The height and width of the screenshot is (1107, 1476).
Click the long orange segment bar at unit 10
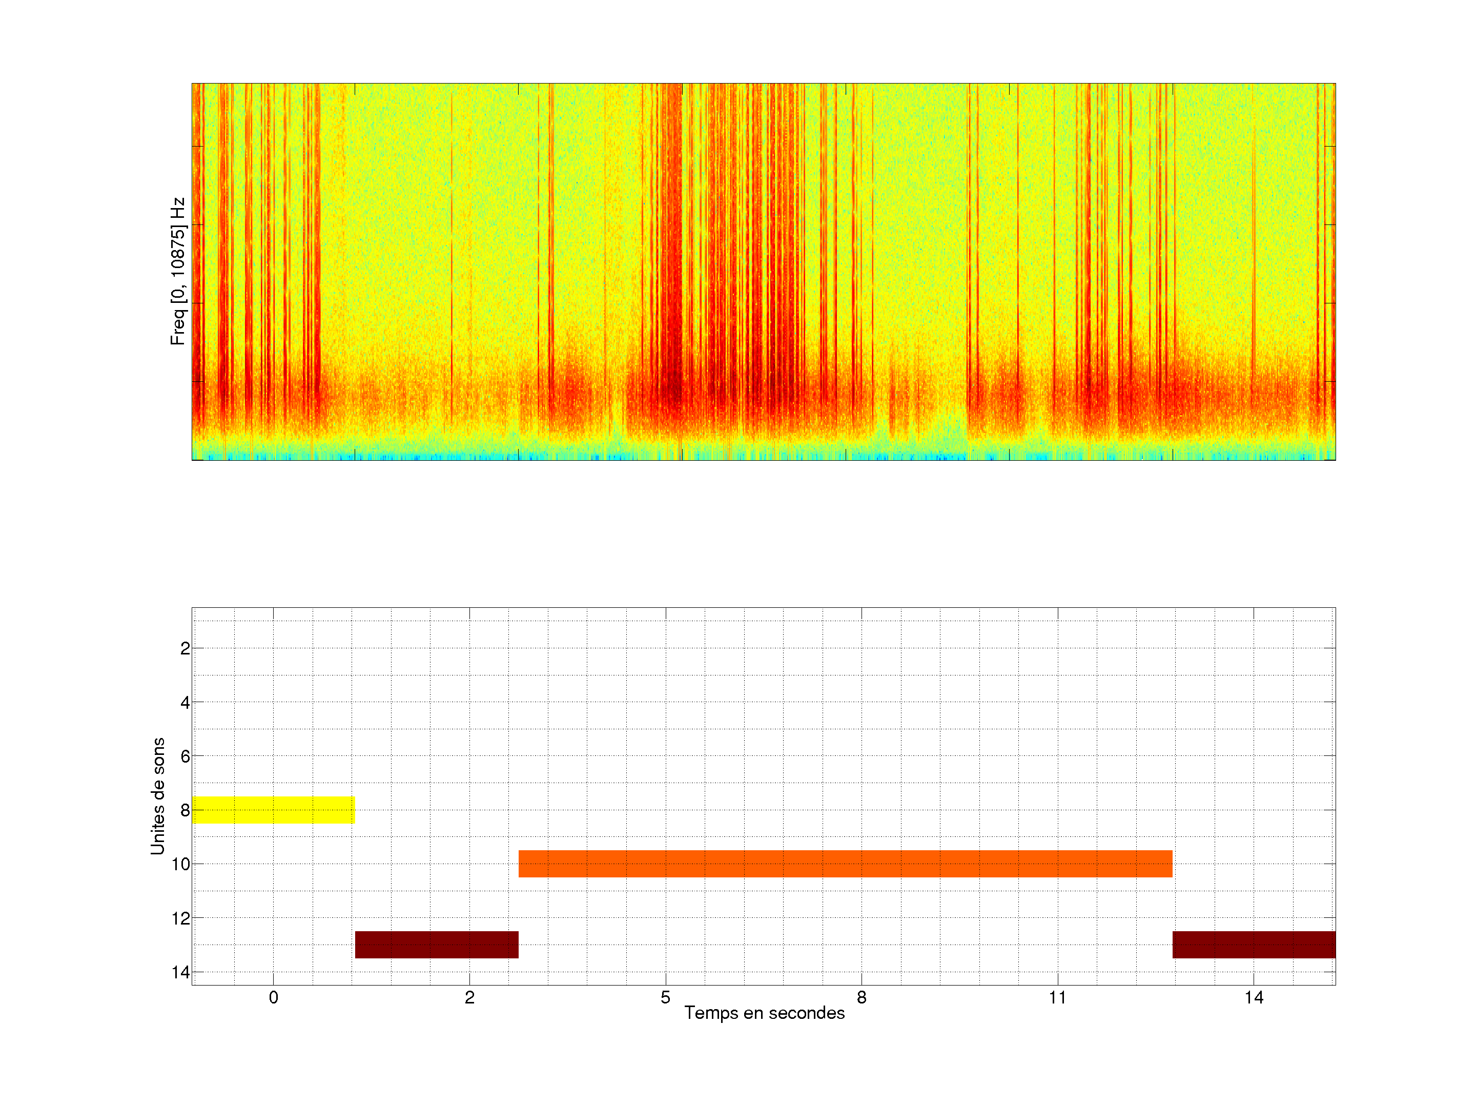point(845,864)
